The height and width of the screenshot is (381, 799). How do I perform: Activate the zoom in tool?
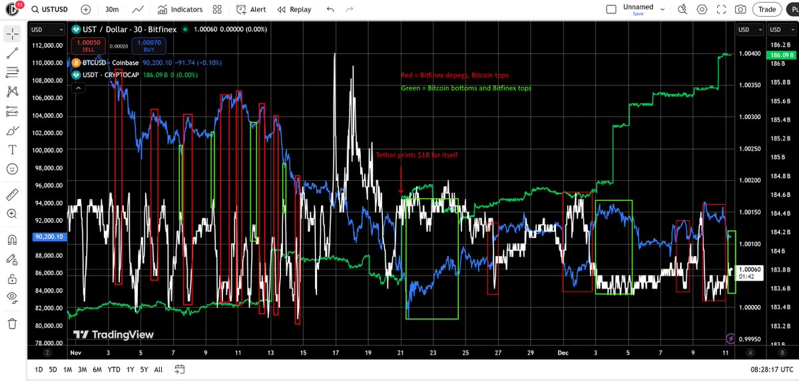(12, 214)
